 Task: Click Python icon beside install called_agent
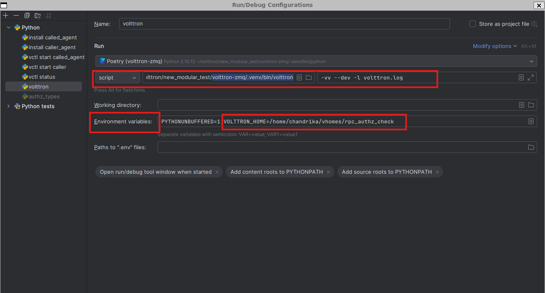[25, 37]
